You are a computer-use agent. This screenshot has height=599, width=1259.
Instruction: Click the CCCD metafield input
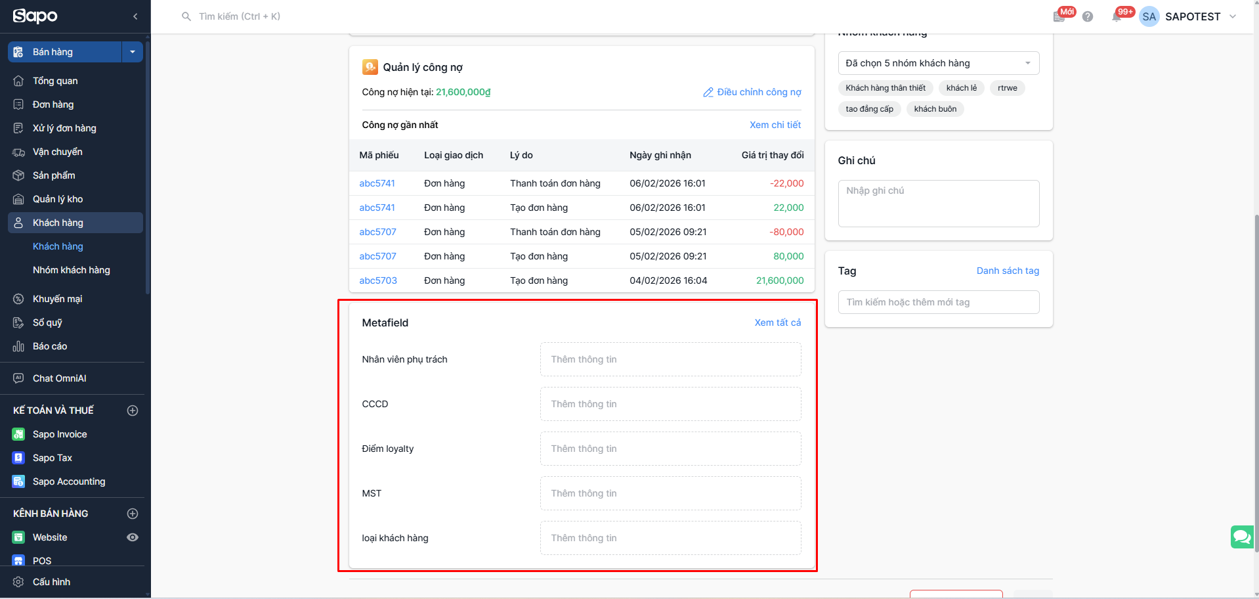(670, 404)
